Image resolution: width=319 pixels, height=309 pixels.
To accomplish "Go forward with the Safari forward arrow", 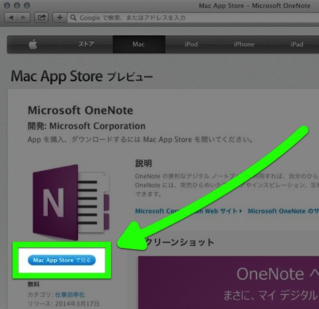I will coord(24,17).
